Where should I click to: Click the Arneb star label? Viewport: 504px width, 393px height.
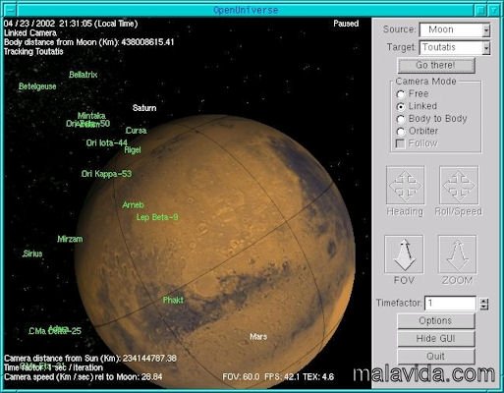click(x=133, y=205)
